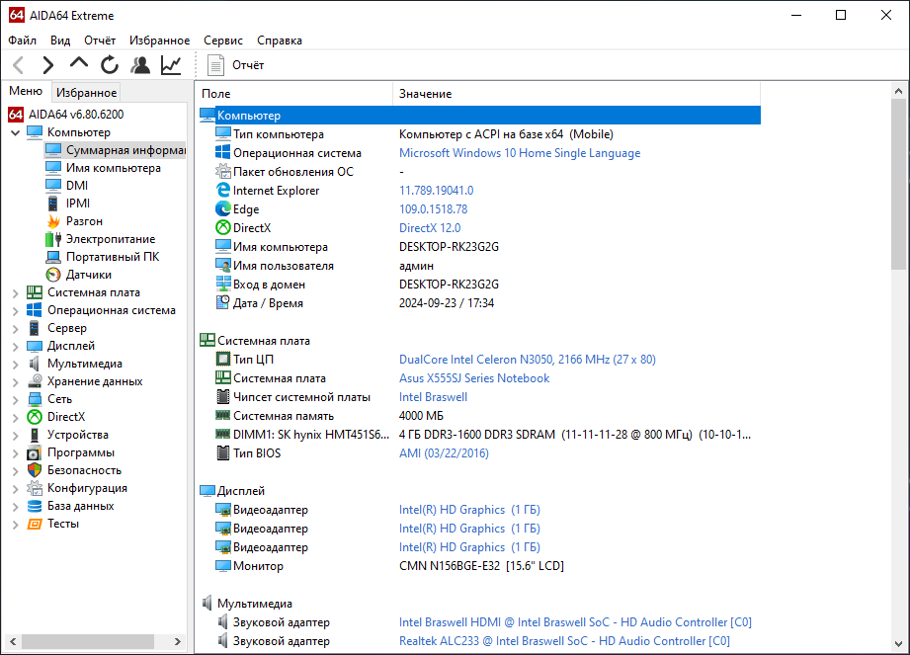Open the Сервис menu

point(223,41)
